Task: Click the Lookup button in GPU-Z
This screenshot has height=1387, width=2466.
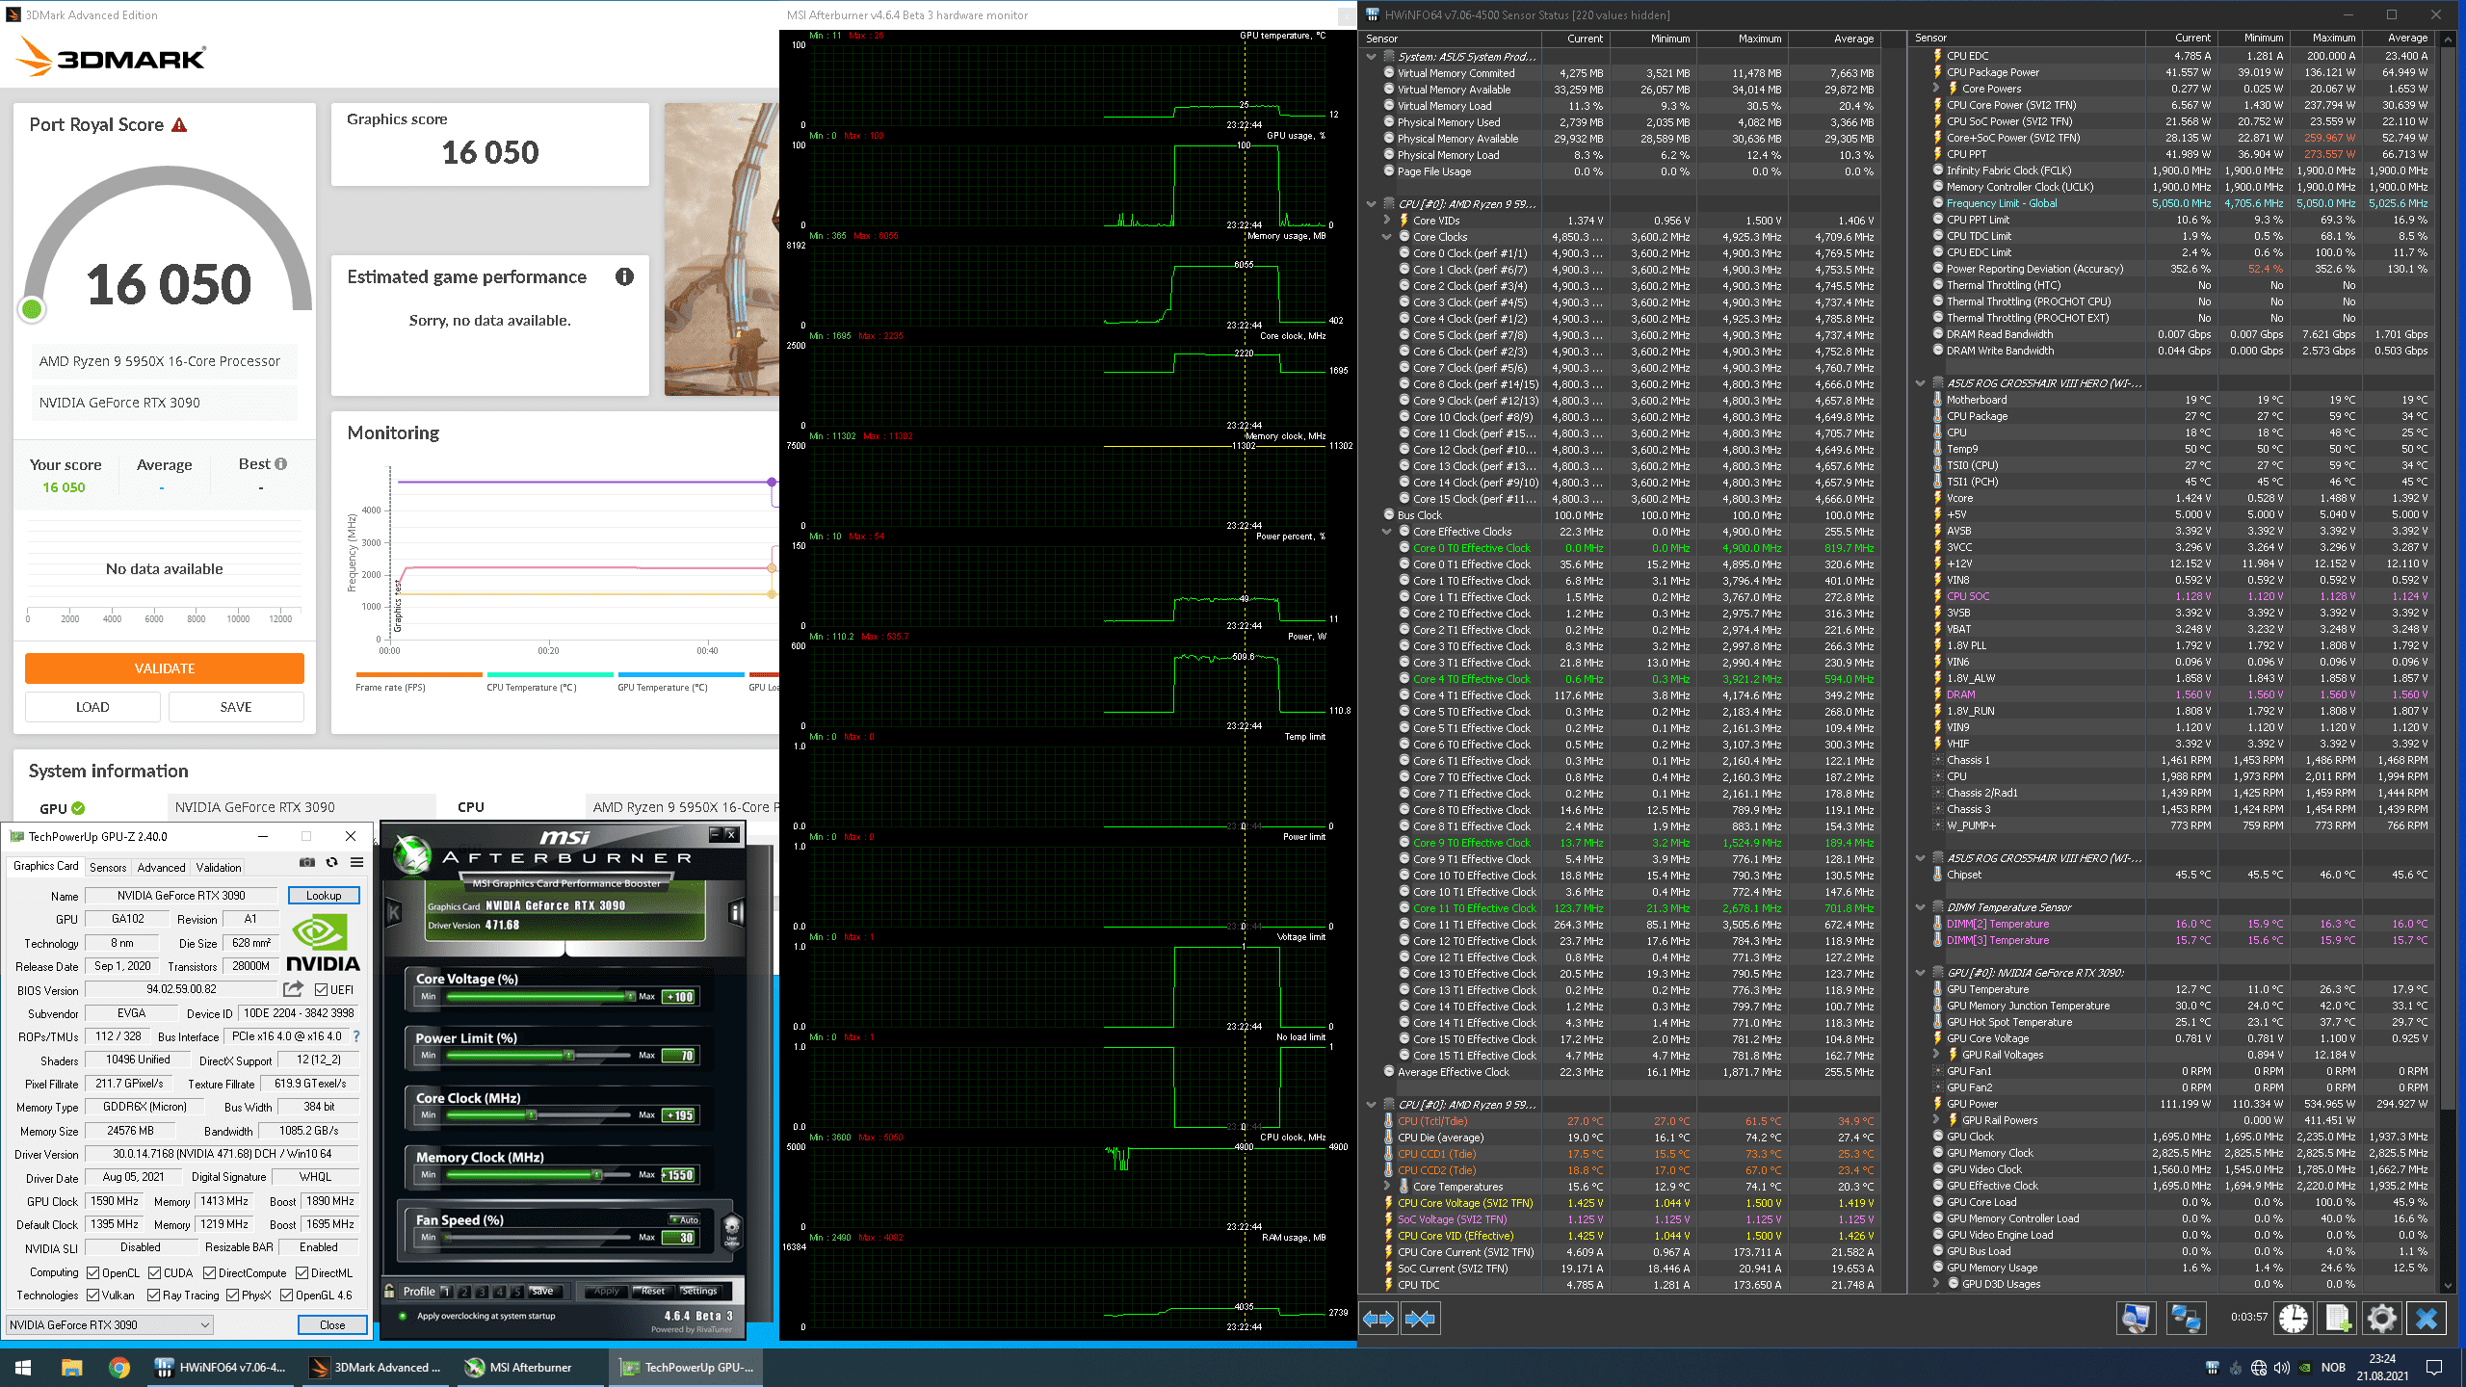Action: (x=324, y=896)
